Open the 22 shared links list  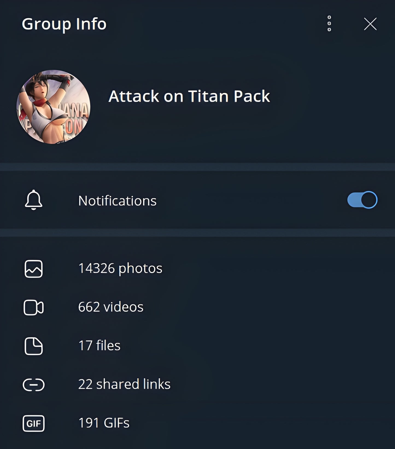124,384
